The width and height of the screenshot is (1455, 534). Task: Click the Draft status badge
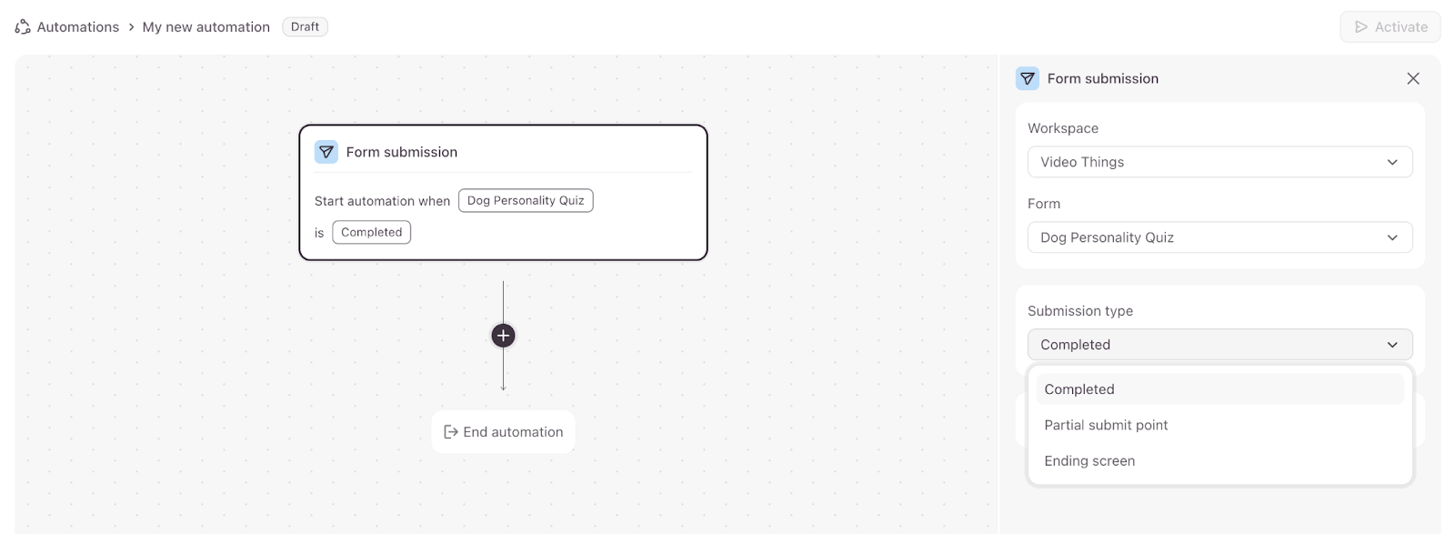[x=305, y=27]
